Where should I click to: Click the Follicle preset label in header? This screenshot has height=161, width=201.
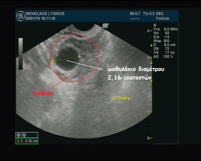click(163, 18)
